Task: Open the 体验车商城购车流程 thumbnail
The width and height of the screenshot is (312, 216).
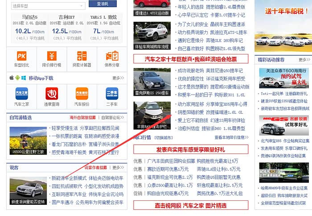Action: click(152, 36)
